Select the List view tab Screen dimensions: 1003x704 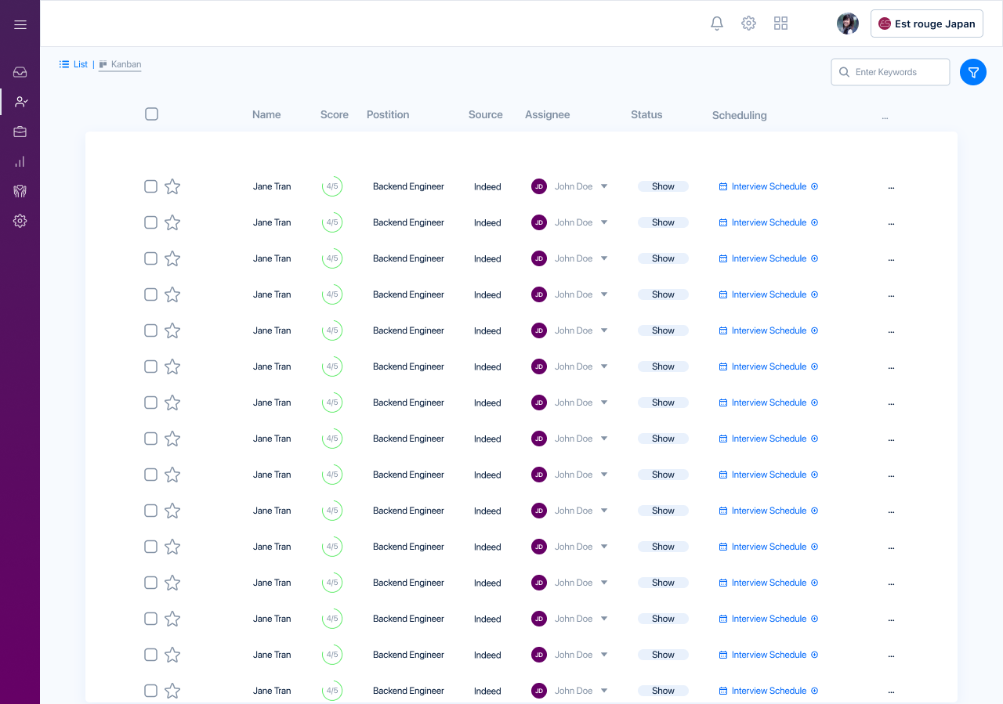(x=74, y=64)
